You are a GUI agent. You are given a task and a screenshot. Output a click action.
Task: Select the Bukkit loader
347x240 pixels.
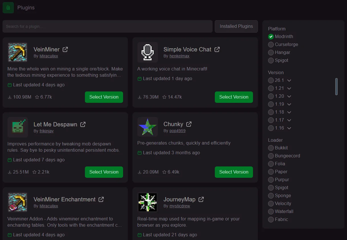click(x=271, y=148)
